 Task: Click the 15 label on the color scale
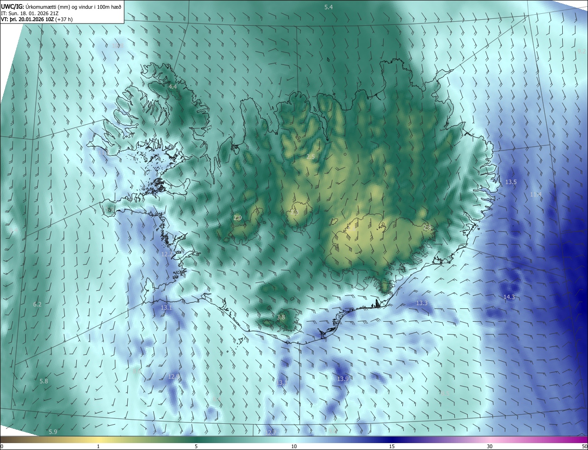click(392, 446)
